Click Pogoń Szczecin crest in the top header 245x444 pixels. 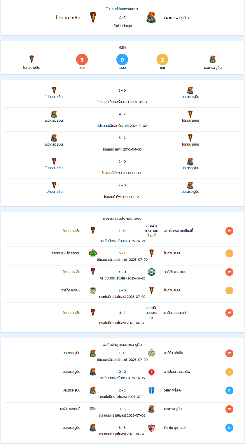click(x=93, y=18)
